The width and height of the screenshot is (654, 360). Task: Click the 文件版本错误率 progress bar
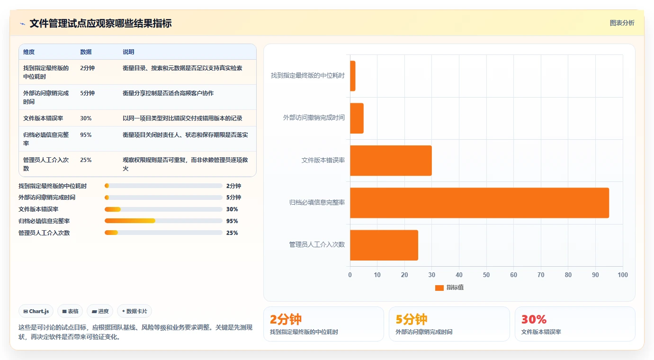click(x=163, y=209)
